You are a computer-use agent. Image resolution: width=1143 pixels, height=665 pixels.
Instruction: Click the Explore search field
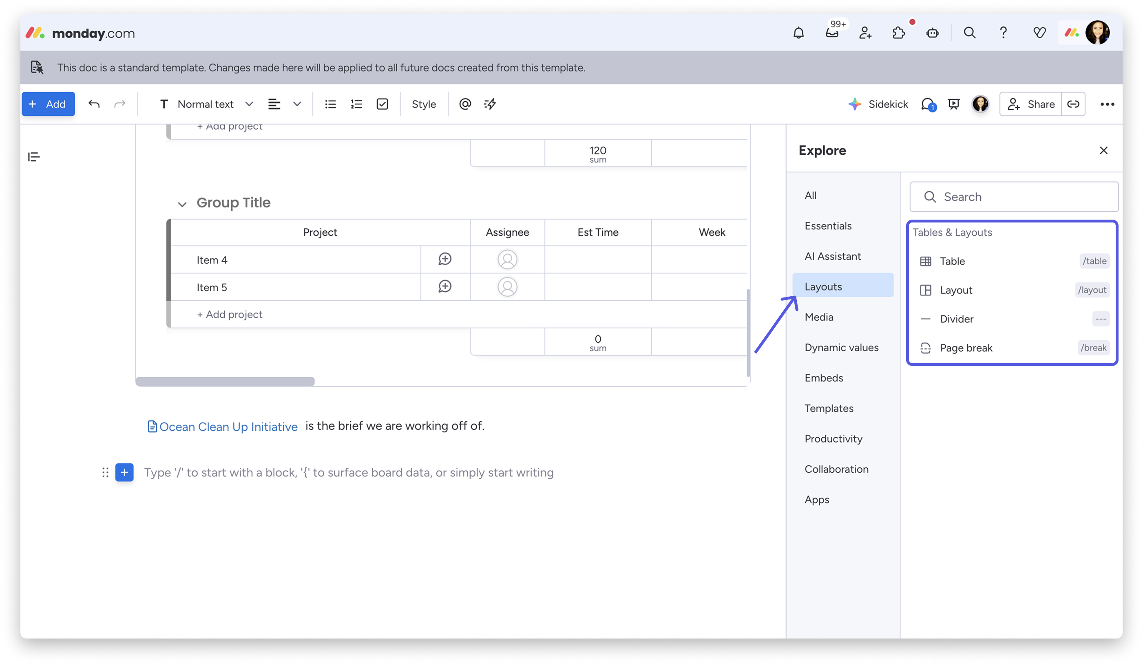click(1014, 197)
